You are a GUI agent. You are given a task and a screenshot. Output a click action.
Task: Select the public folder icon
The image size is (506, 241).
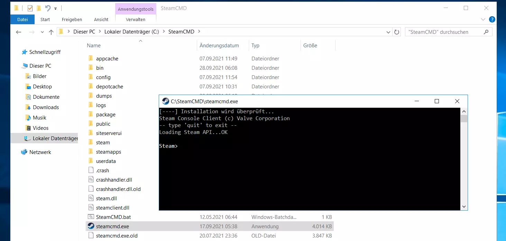[x=91, y=124]
